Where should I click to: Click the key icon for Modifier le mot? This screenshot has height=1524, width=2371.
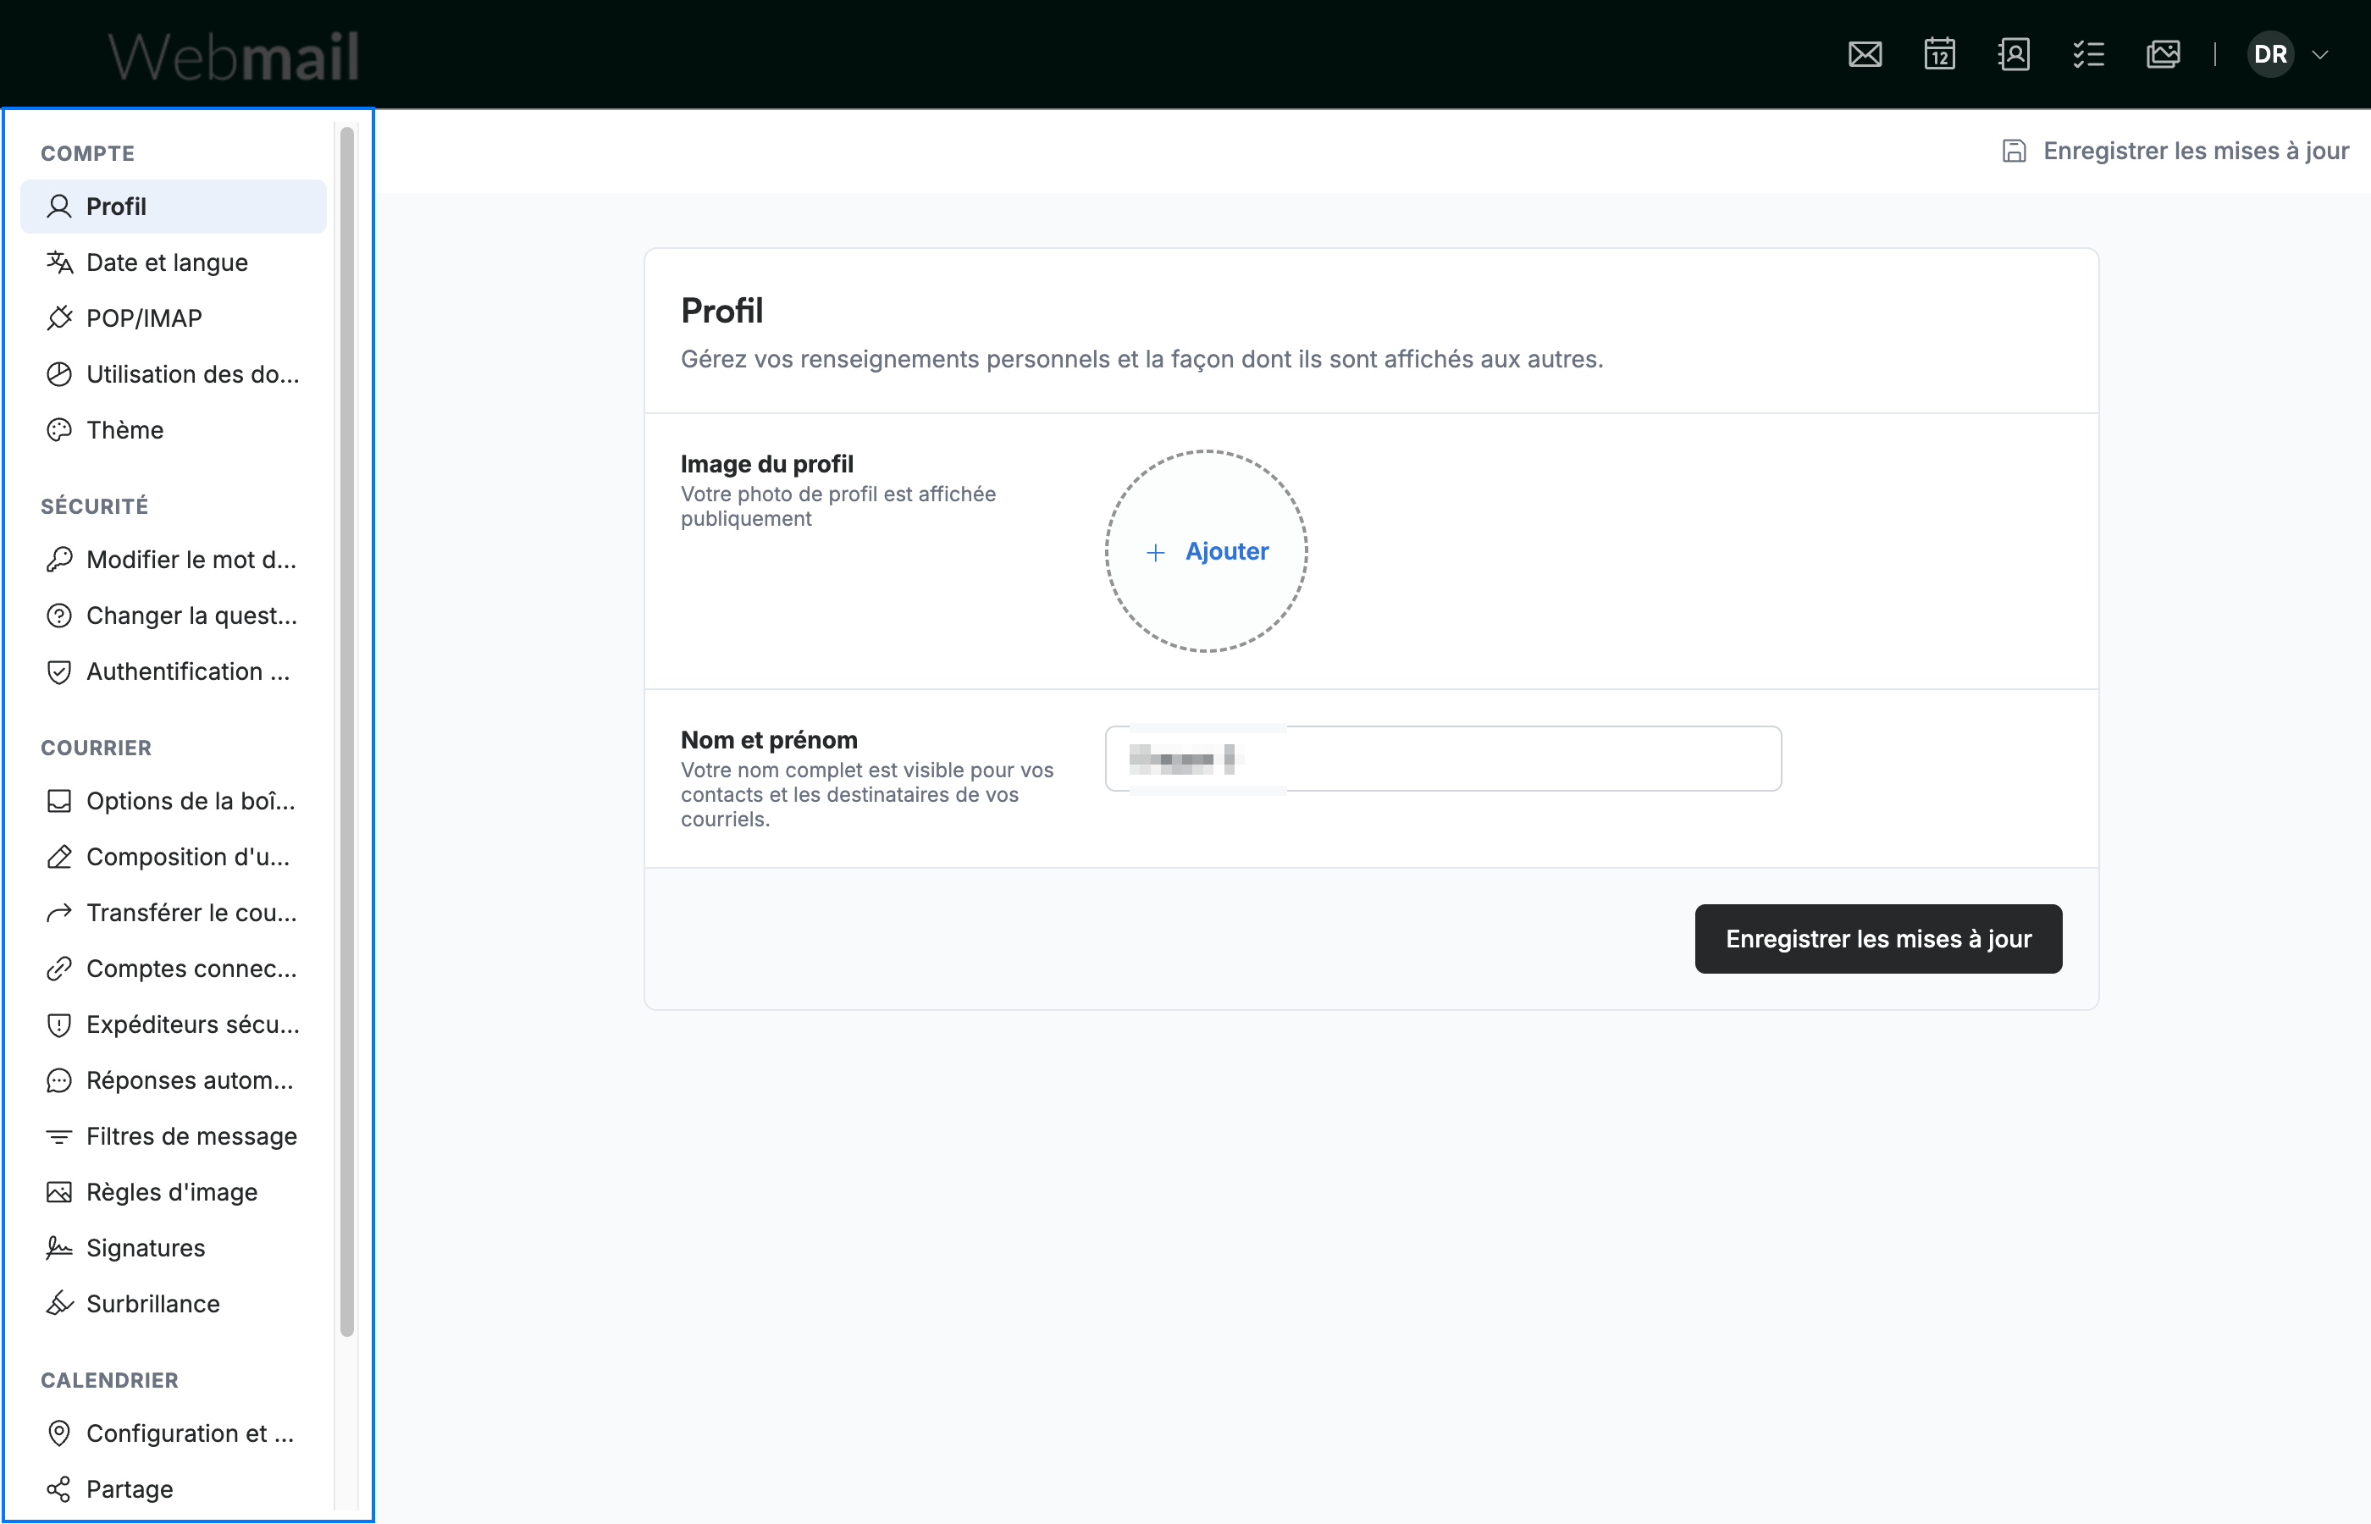[x=59, y=559]
